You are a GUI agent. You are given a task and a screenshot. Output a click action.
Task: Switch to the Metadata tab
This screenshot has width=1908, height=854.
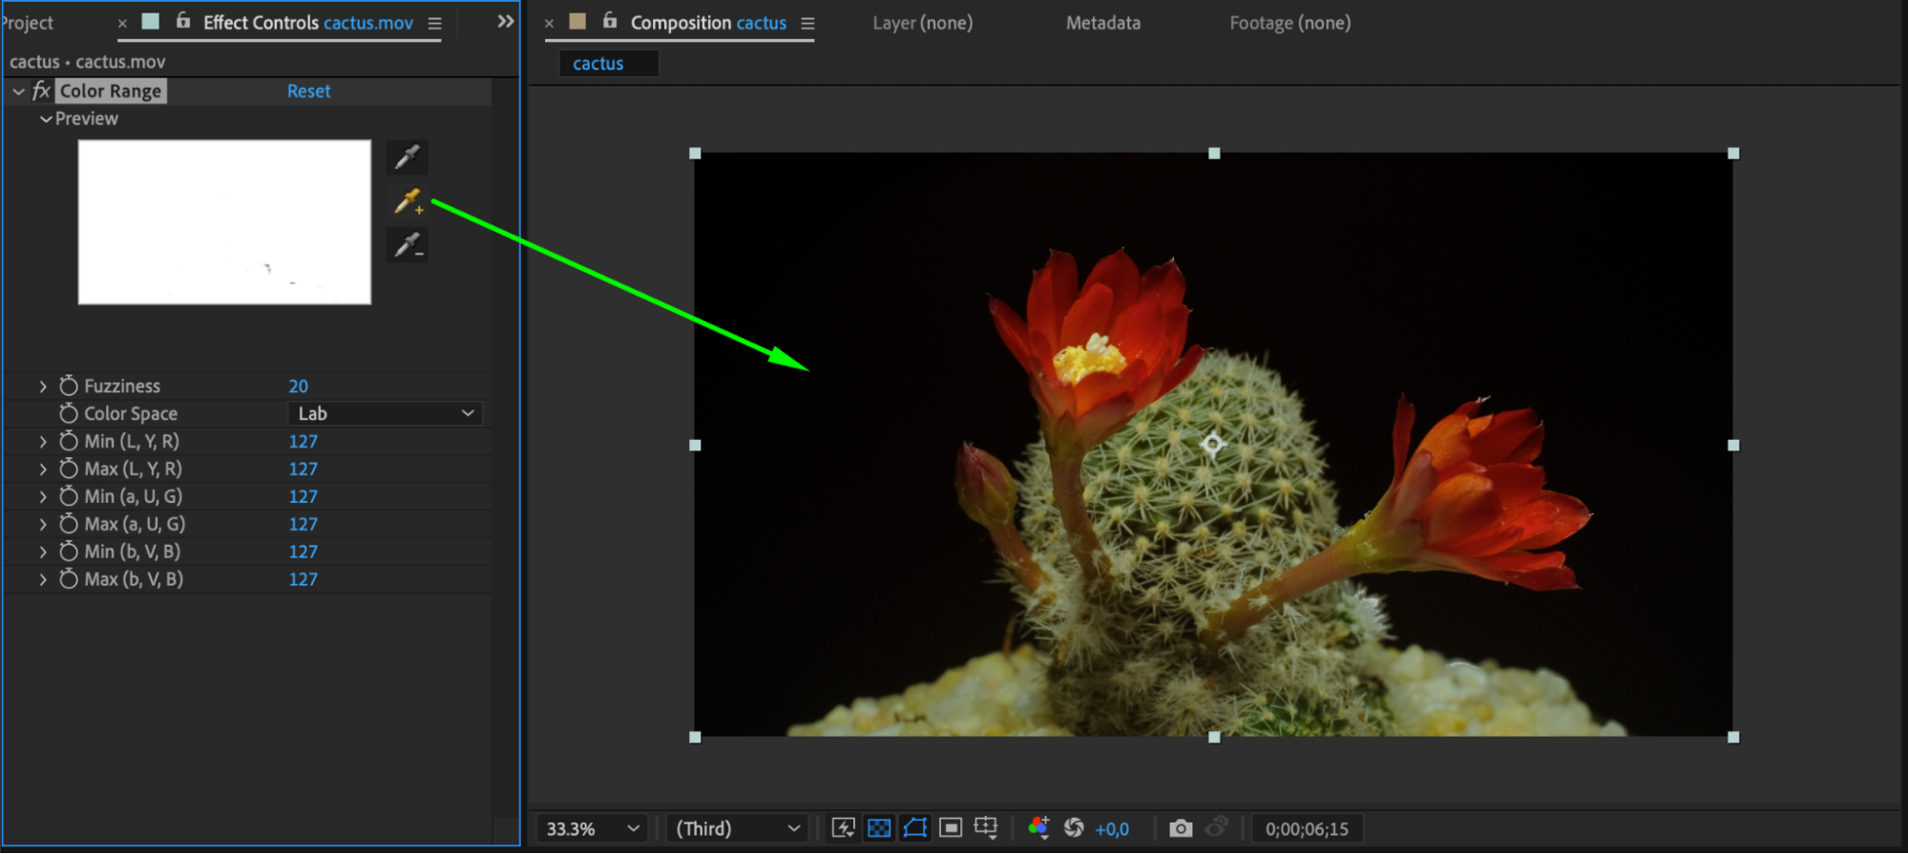[1102, 23]
